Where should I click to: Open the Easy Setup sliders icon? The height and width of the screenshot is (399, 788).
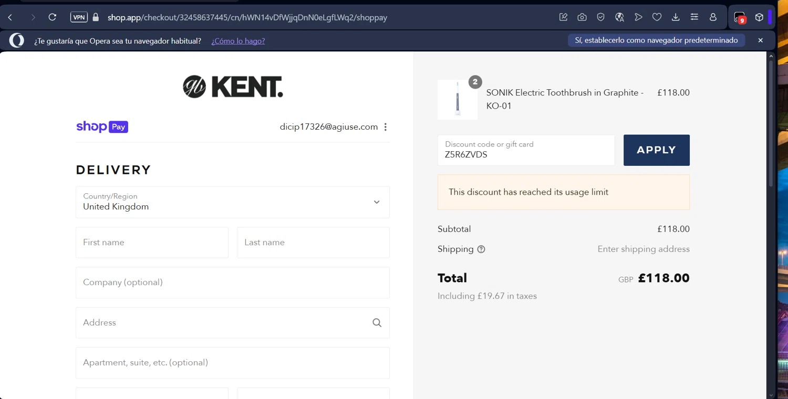point(694,17)
